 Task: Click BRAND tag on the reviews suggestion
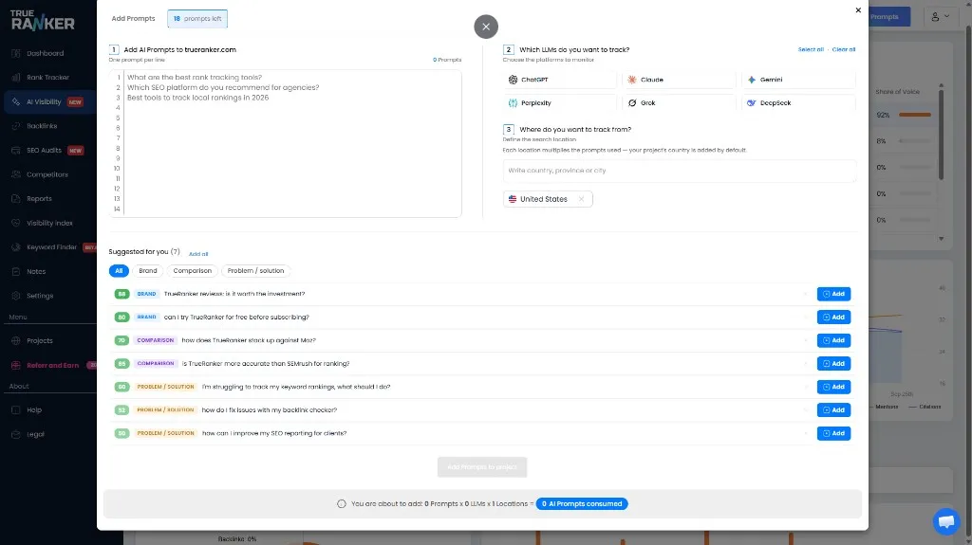(x=146, y=294)
